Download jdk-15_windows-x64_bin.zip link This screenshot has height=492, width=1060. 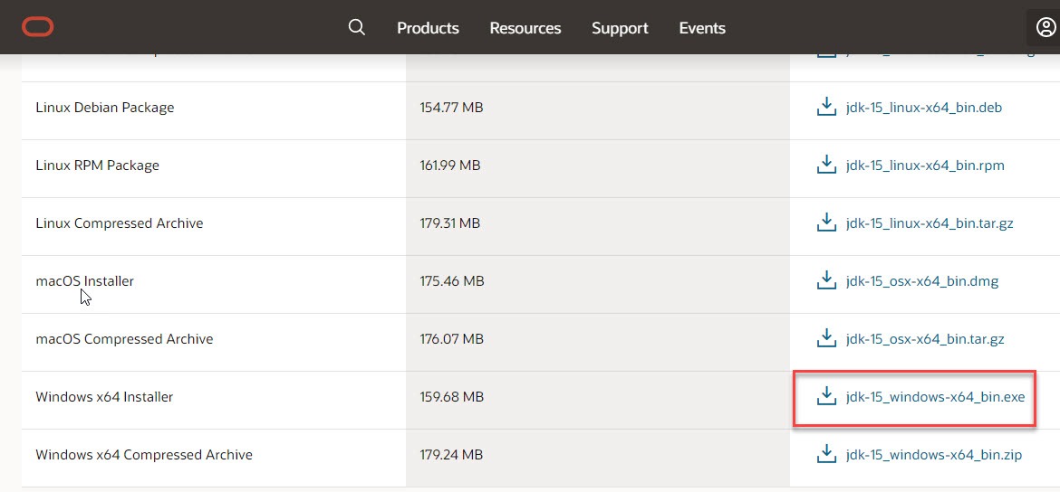[x=933, y=455]
